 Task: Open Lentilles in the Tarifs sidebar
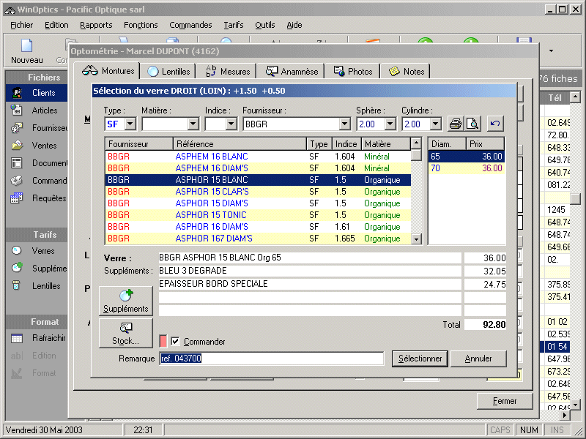pos(45,286)
